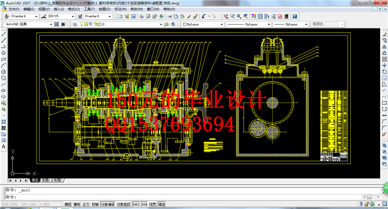
Task: Click the Copy icon
Action: click(176, 17)
